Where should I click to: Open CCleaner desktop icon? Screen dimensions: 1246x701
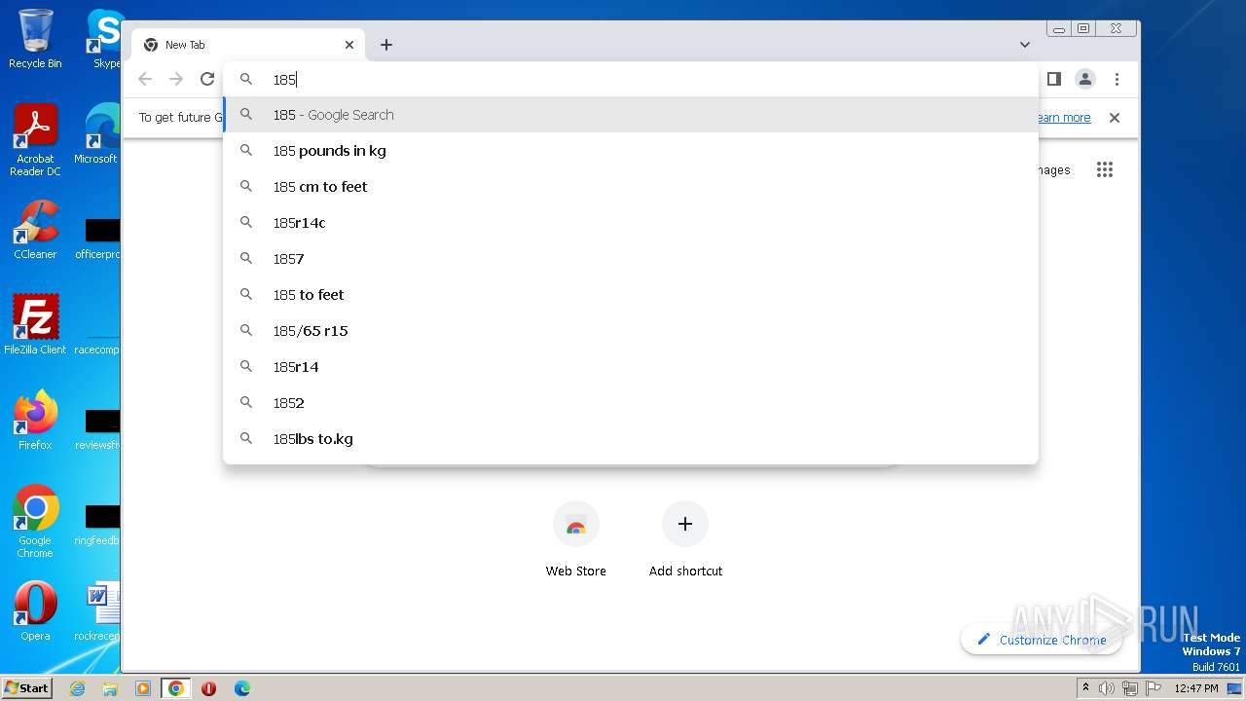tap(35, 230)
